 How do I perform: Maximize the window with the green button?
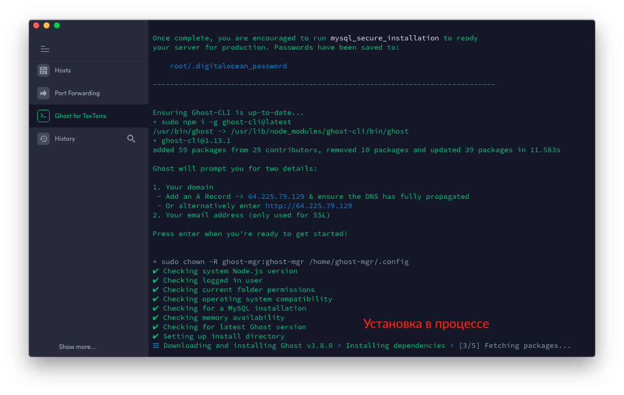click(57, 25)
